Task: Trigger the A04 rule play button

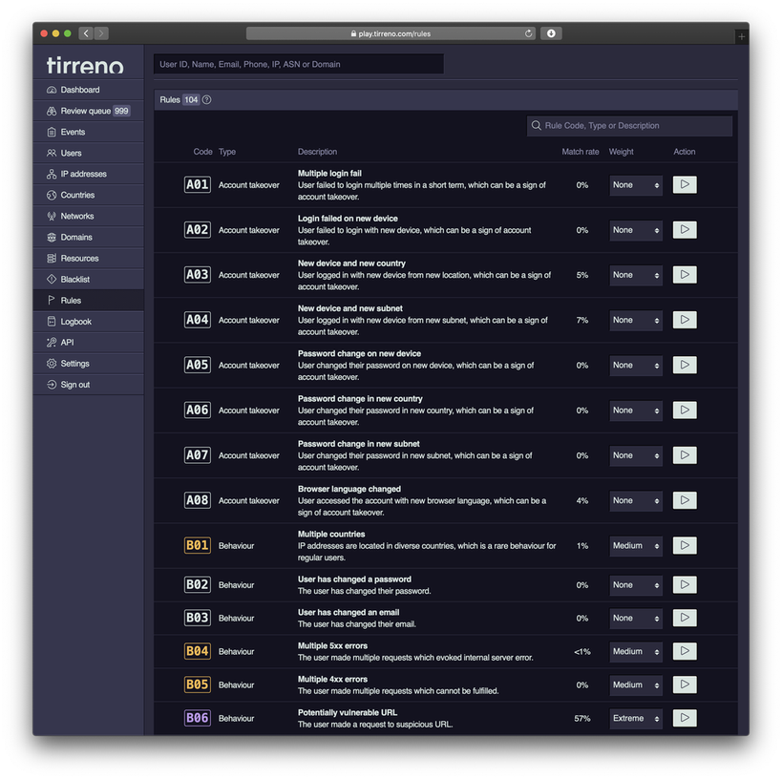Action: point(685,320)
